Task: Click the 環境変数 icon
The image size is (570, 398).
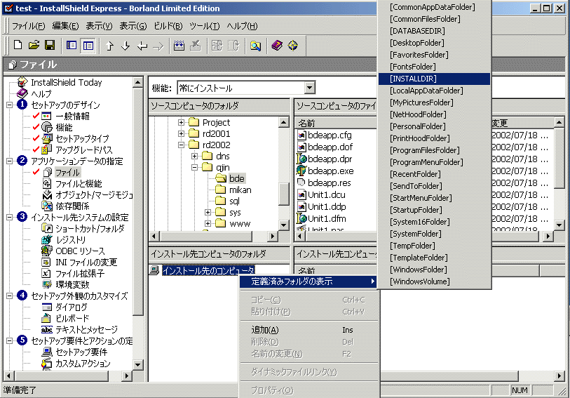Action: [46, 284]
